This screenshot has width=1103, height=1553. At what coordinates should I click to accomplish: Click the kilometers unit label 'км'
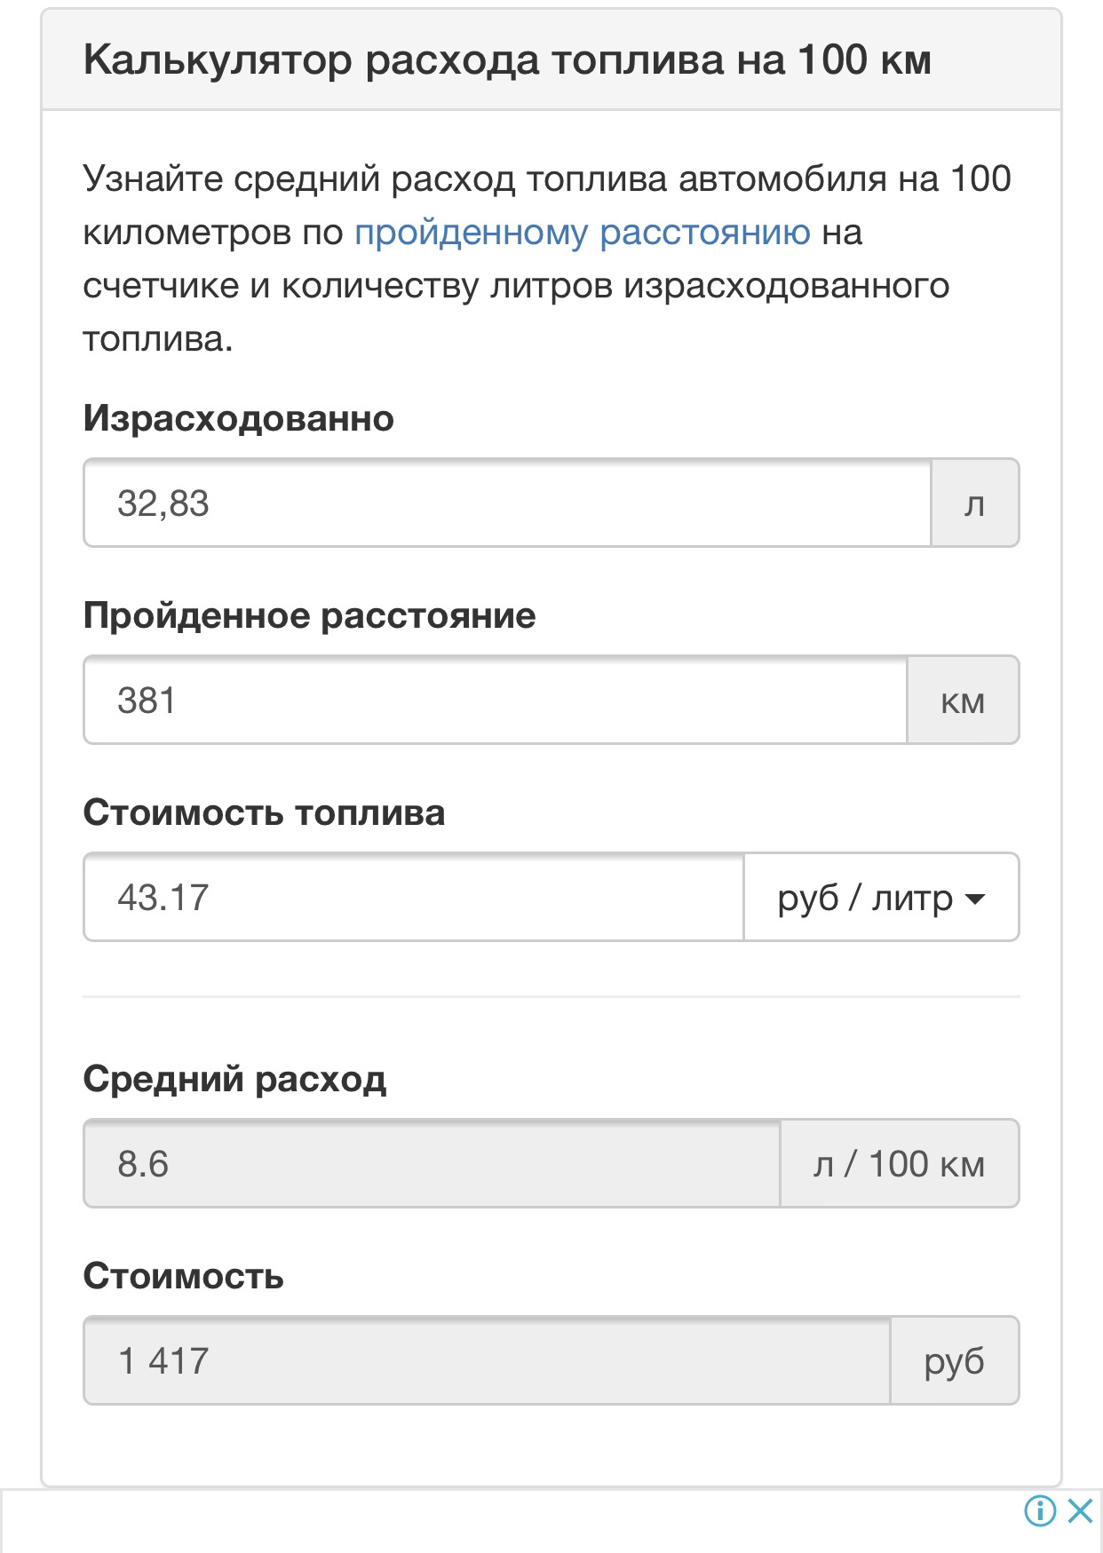point(964,700)
